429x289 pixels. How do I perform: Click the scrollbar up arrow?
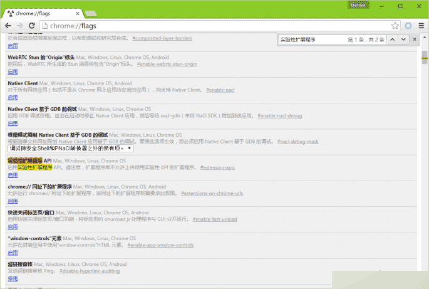tap(425, 37)
